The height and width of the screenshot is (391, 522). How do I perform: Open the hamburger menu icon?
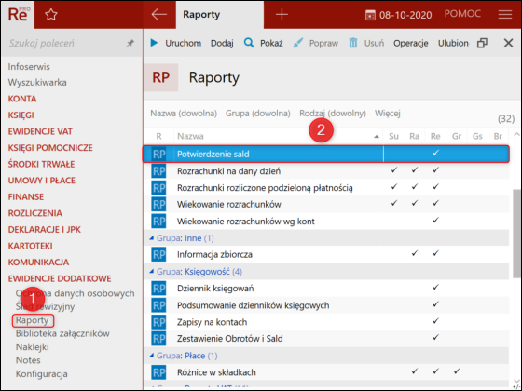click(504, 14)
